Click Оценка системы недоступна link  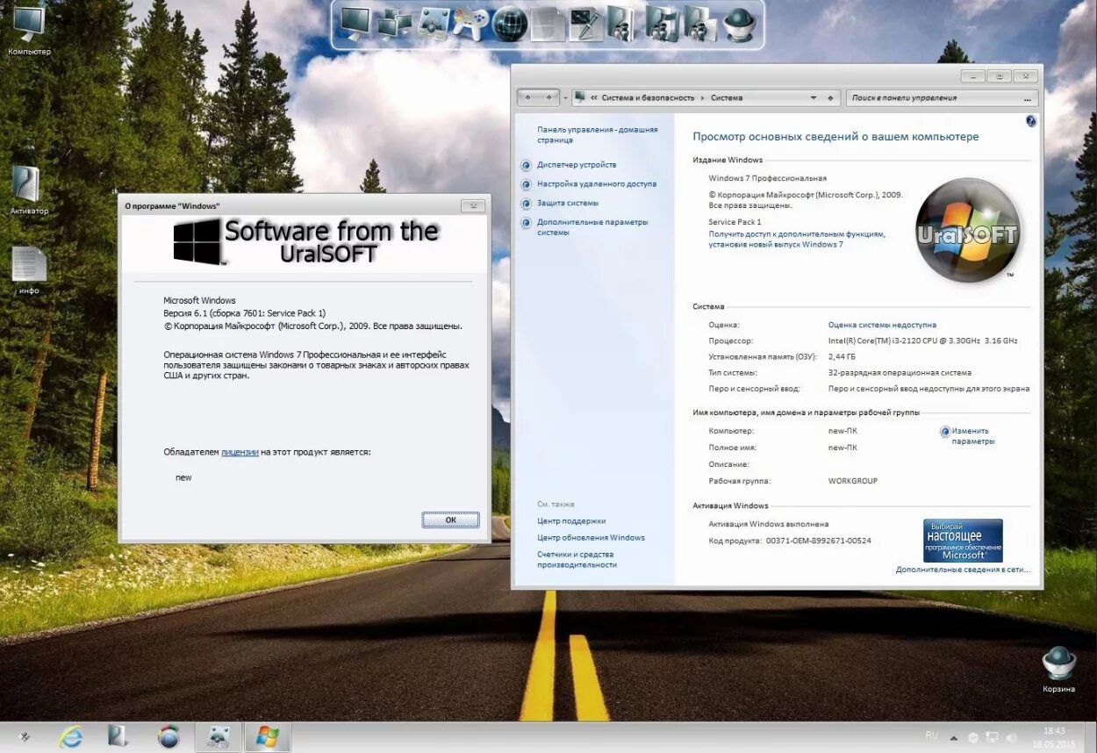(x=882, y=325)
